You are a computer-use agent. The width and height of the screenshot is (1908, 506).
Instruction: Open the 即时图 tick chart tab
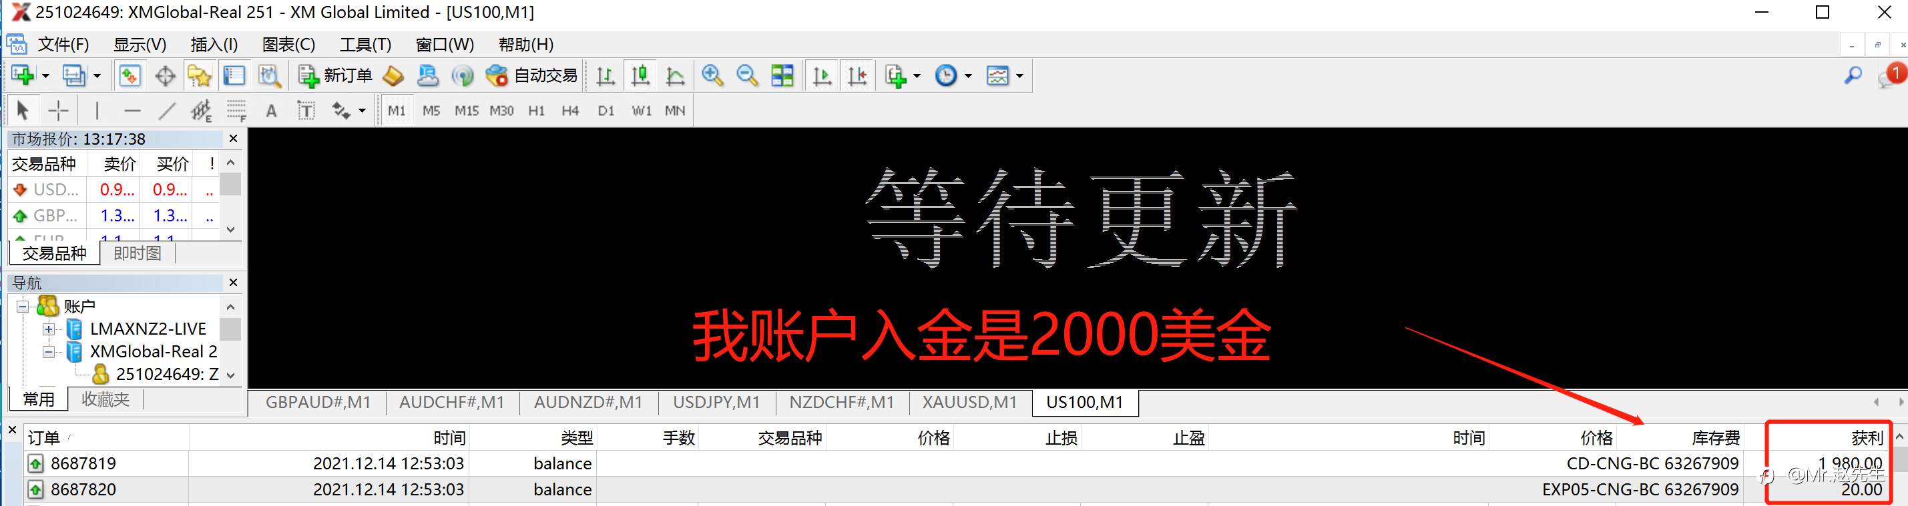pos(137,254)
